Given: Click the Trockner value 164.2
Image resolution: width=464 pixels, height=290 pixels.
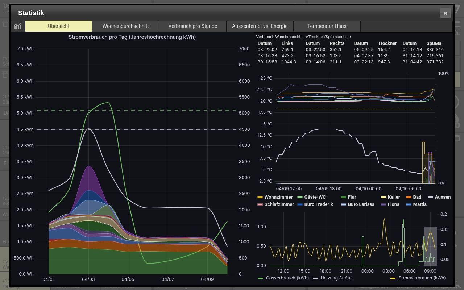Looking at the screenshot, I should [384, 50].
